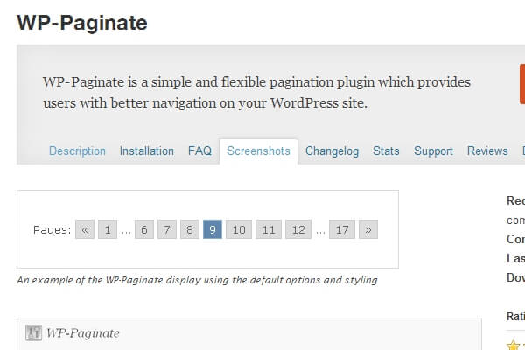Viewport: 525px width, 350px height.
Task: Go to page 8 in pagination
Action: tap(190, 230)
